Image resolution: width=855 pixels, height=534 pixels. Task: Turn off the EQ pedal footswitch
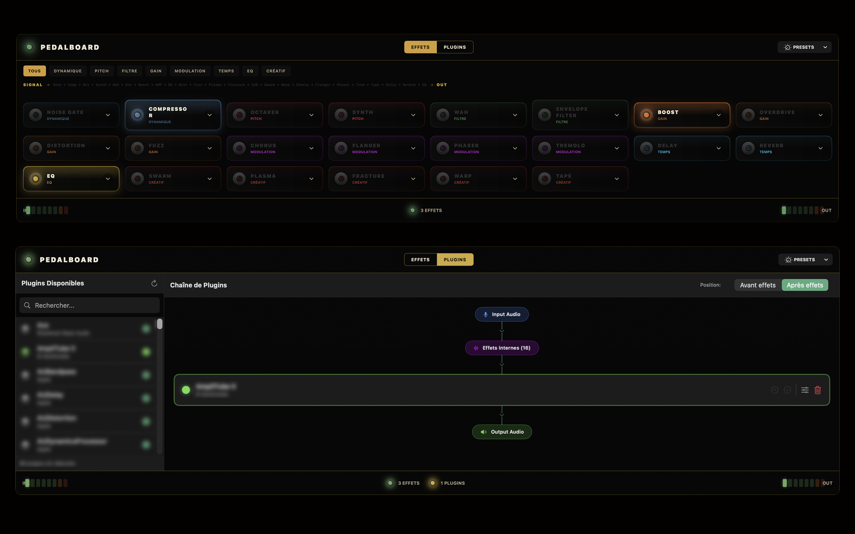coord(36,179)
